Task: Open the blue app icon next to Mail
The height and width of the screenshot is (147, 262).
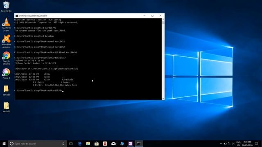Action: (122, 143)
